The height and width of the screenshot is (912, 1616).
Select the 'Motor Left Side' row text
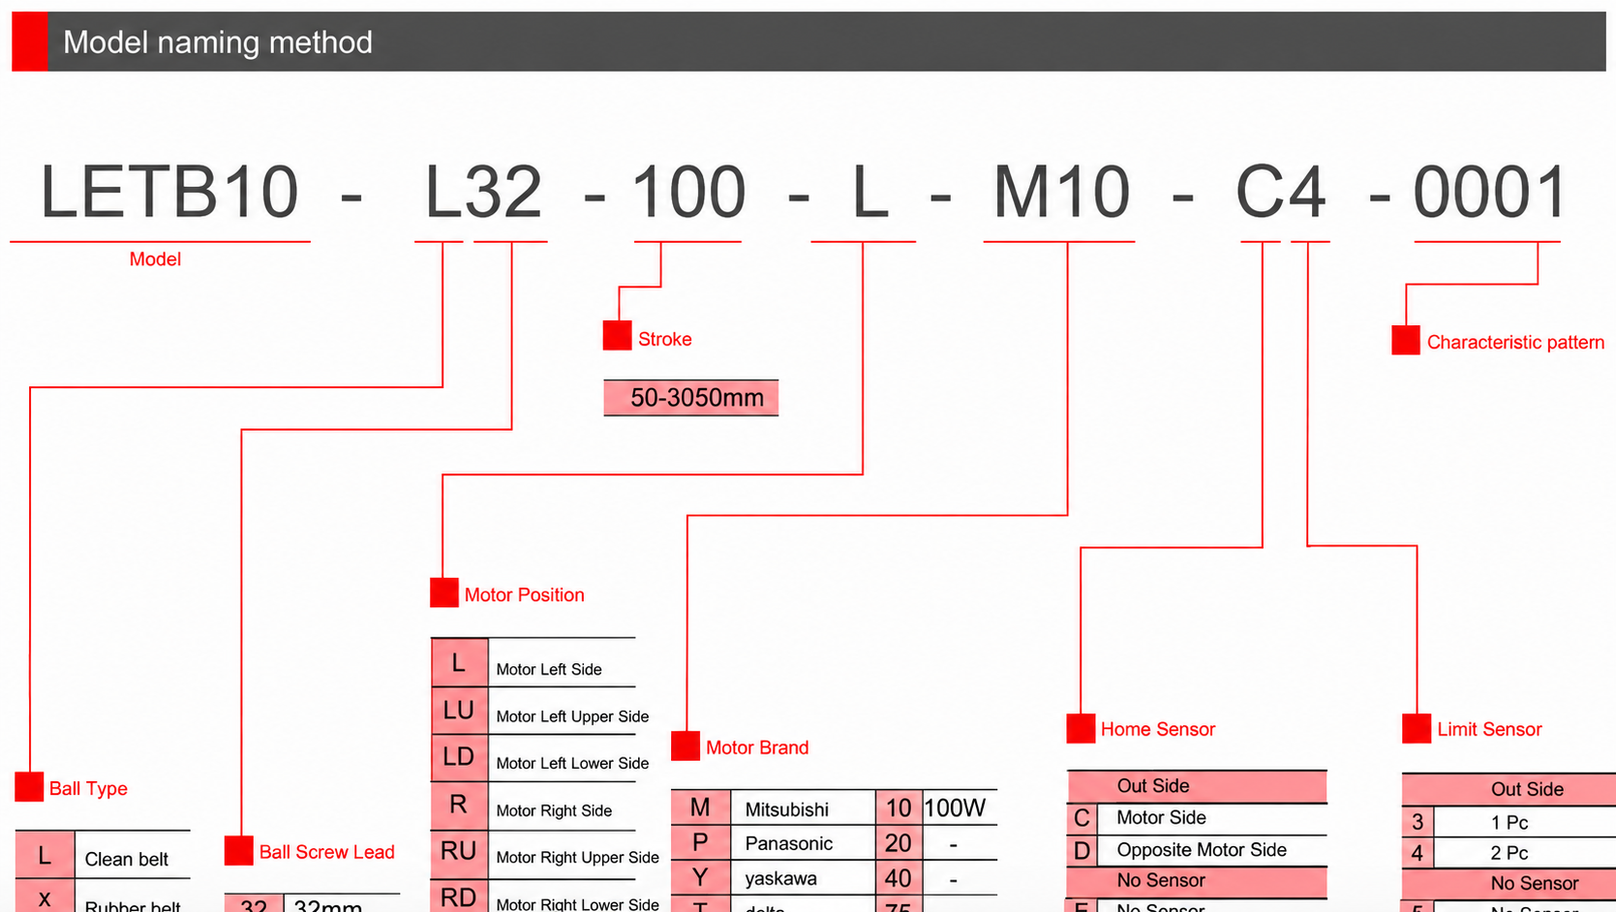tap(549, 670)
